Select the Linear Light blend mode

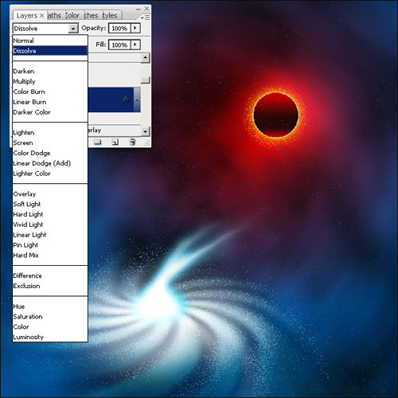point(50,235)
